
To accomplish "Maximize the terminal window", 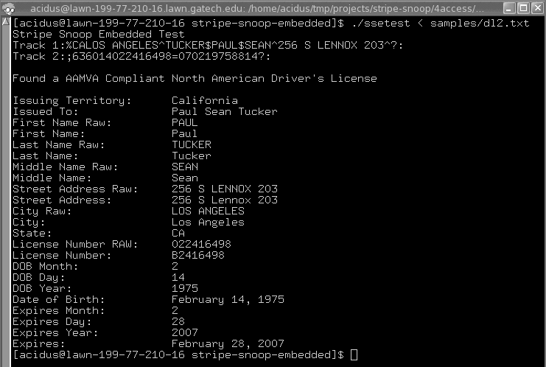I will click(521, 8).
